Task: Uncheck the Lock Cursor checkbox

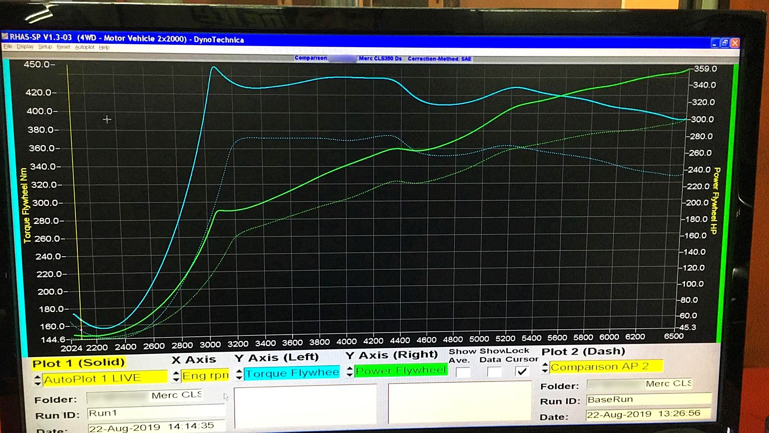Action: point(522,371)
